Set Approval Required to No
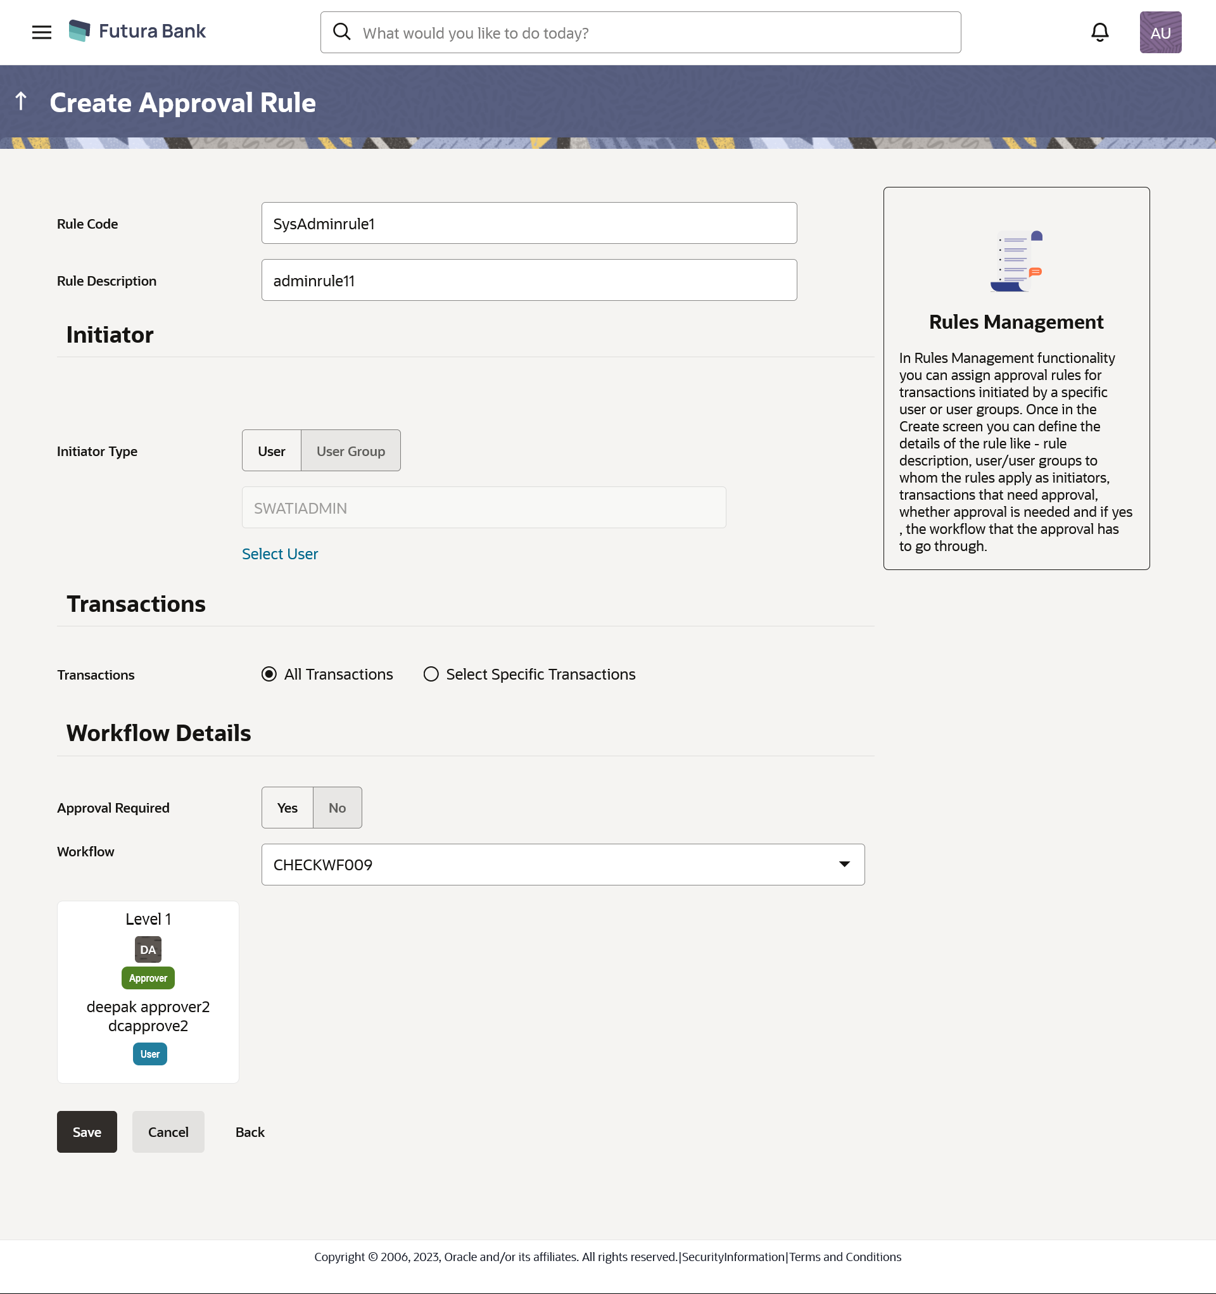This screenshot has height=1294, width=1216. [x=337, y=808]
